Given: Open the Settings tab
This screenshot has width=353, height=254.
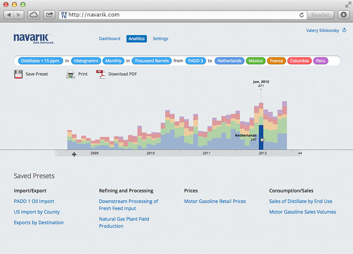Looking at the screenshot, I should pos(160,39).
